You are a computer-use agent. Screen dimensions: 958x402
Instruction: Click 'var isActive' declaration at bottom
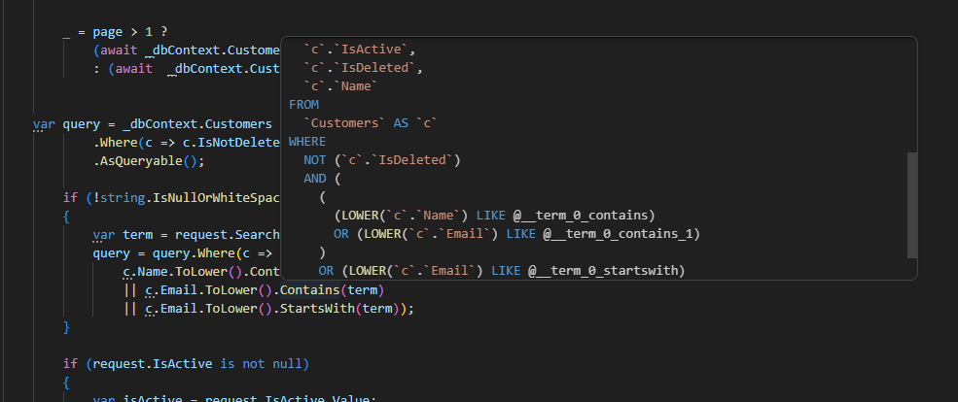pos(137,399)
